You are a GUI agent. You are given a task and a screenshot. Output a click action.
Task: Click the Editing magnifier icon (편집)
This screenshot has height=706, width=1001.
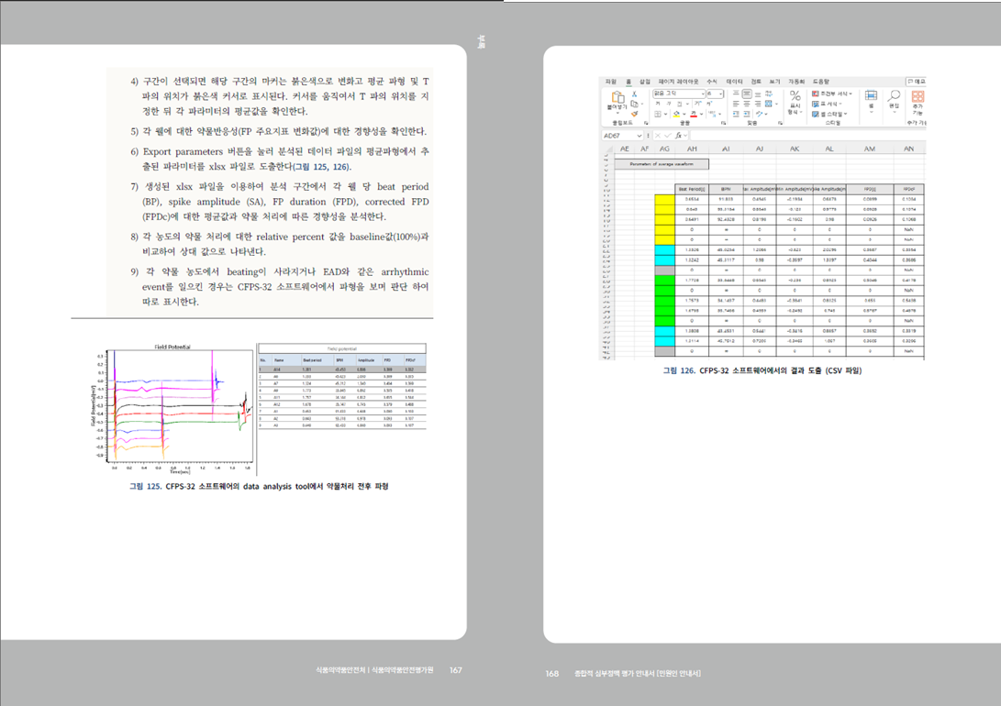point(895,95)
